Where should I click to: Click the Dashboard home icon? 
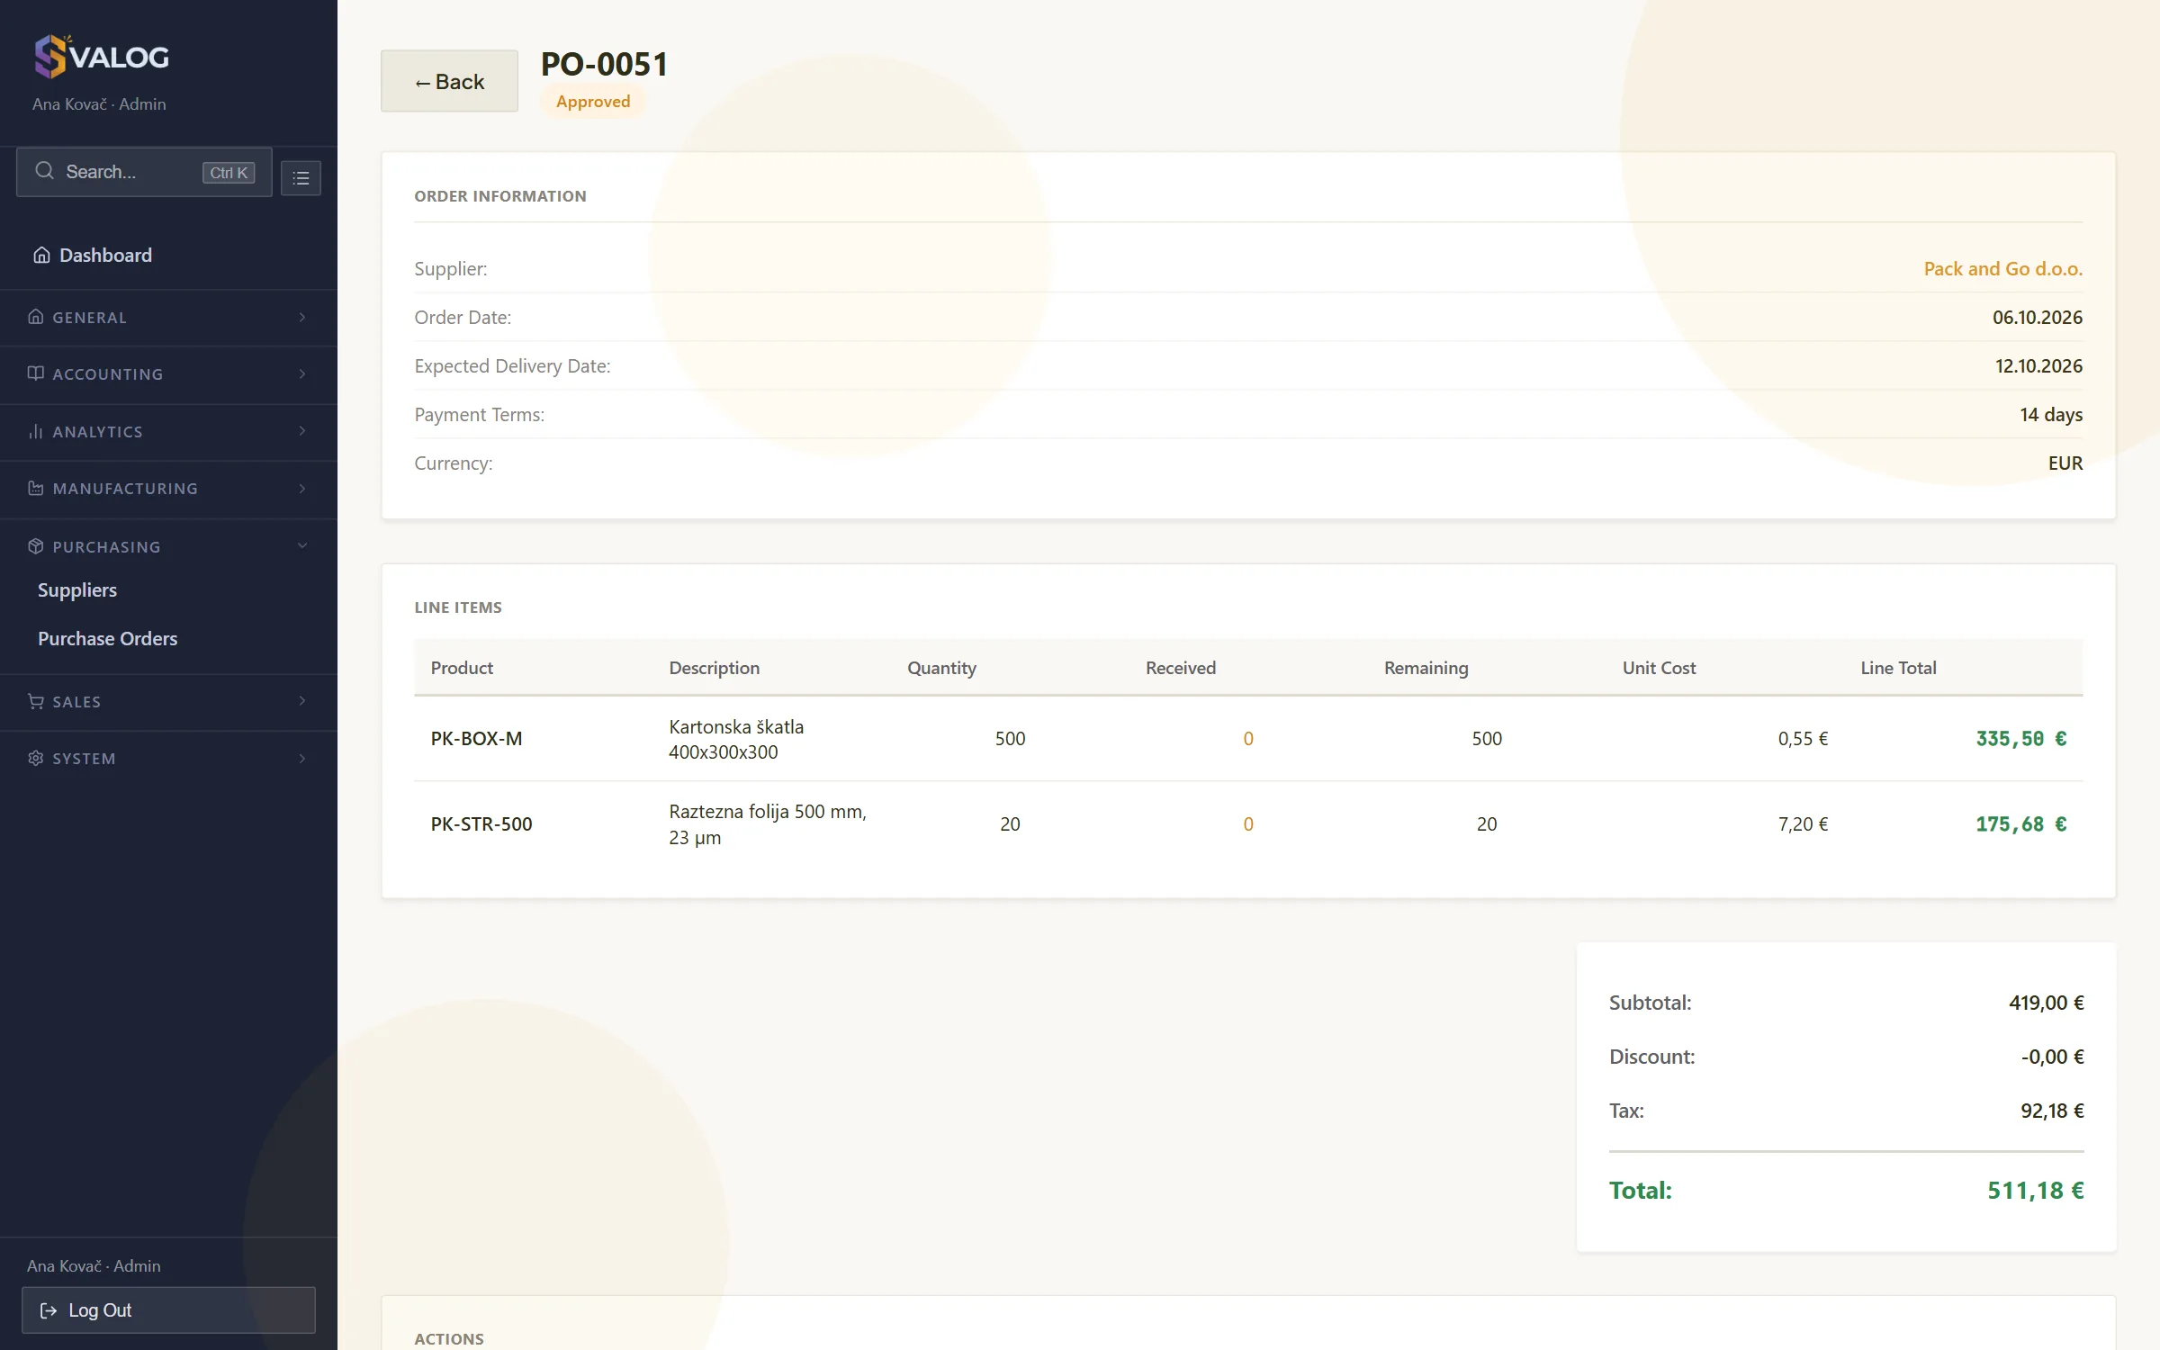click(41, 256)
